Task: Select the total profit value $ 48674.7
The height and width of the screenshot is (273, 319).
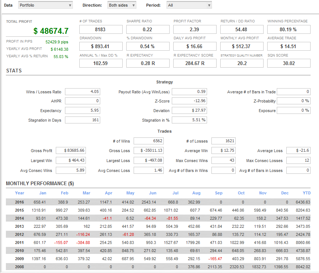Action: [x=51, y=31]
